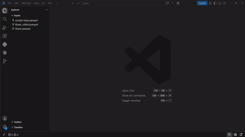Click the remote window status icon

[x=4, y=135]
